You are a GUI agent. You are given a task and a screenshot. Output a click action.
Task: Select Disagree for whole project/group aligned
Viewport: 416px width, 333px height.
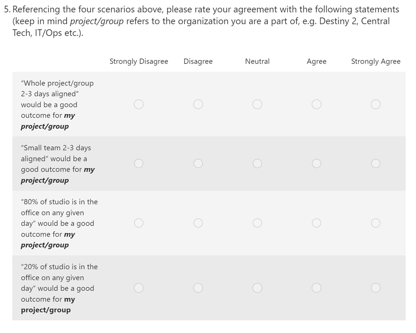coord(198,104)
